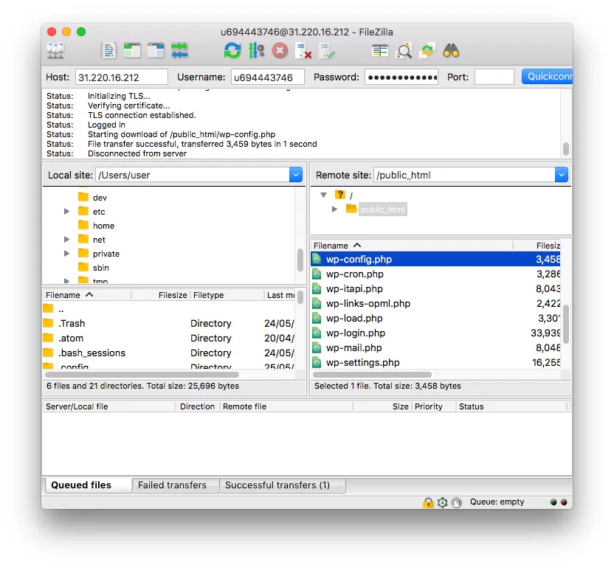
Task: Click the local file list horizontal scrollbar
Action: pyautogui.click(x=142, y=375)
